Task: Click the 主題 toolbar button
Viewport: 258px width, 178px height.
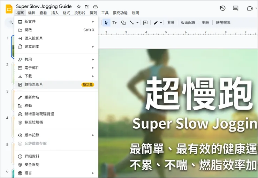Action: [205, 23]
